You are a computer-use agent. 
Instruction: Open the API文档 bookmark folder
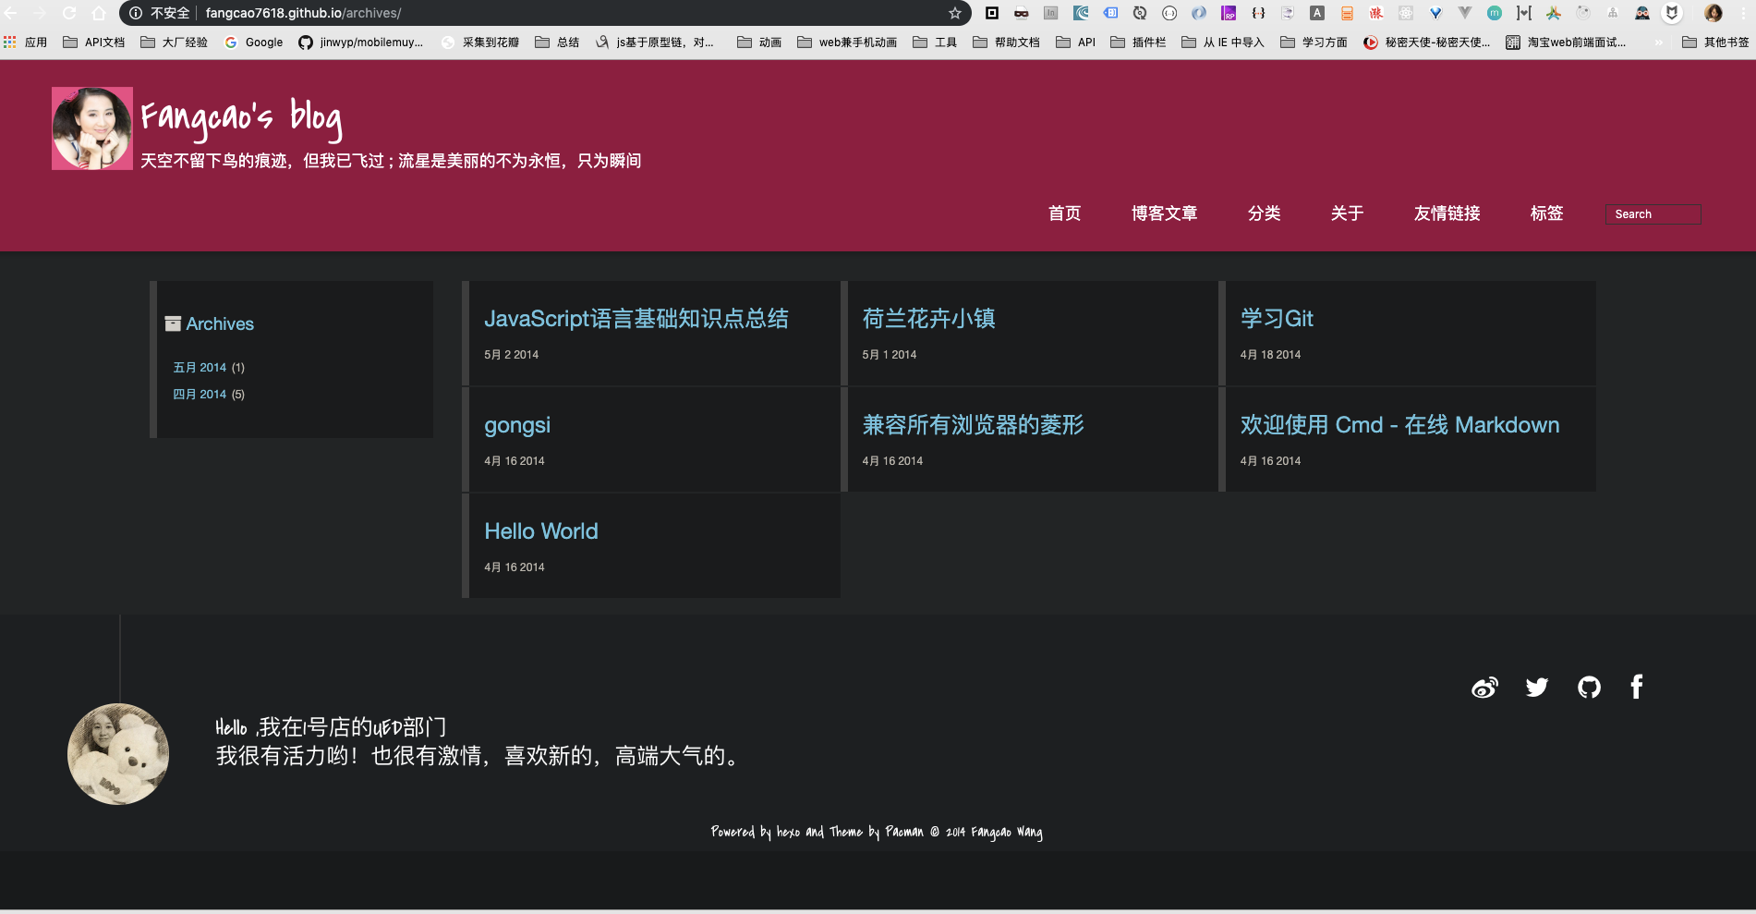point(93,43)
